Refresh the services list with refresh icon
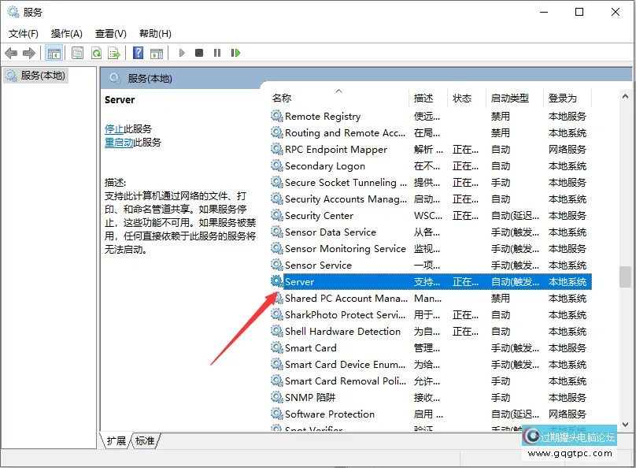The image size is (636, 468). [96, 53]
